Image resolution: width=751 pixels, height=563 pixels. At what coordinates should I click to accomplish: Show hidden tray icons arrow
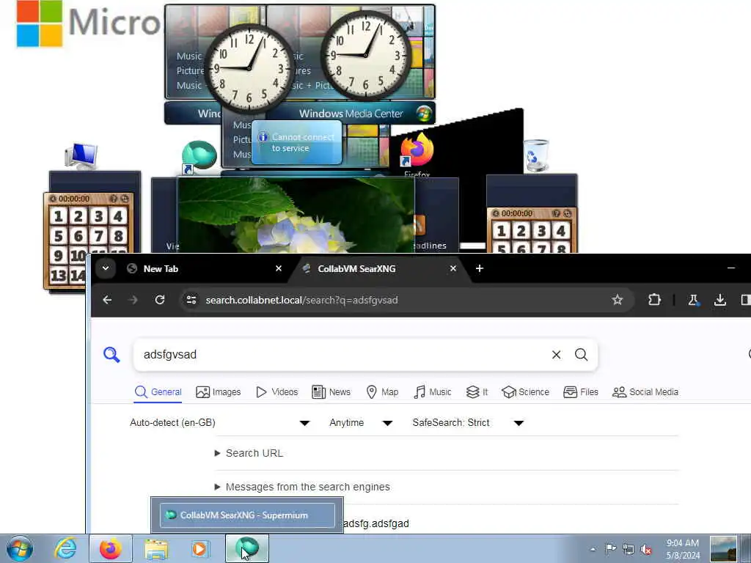pyautogui.click(x=593, y=549)
